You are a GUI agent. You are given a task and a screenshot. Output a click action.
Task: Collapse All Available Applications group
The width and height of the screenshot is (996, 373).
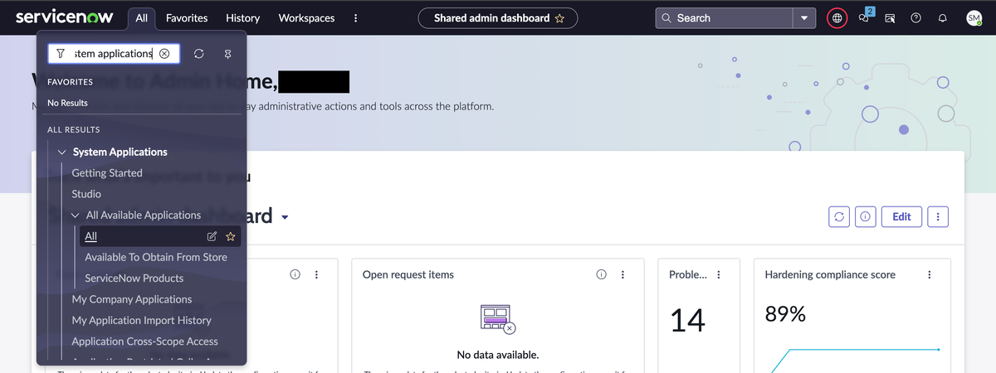[x=76, y=216]
